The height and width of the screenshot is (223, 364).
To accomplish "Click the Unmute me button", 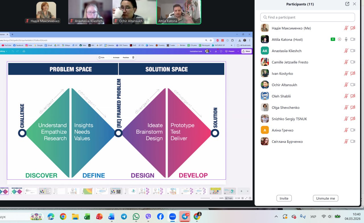I will coord(325,199).
